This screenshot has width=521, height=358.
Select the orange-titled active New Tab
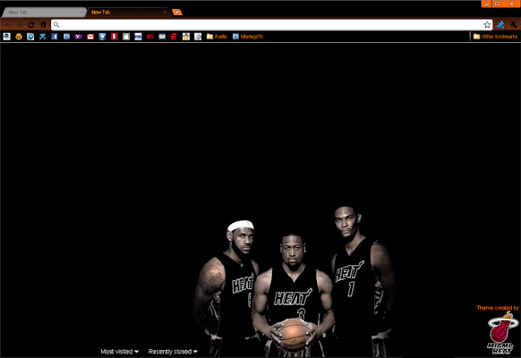pyautogui.click(x=128, y=13)
